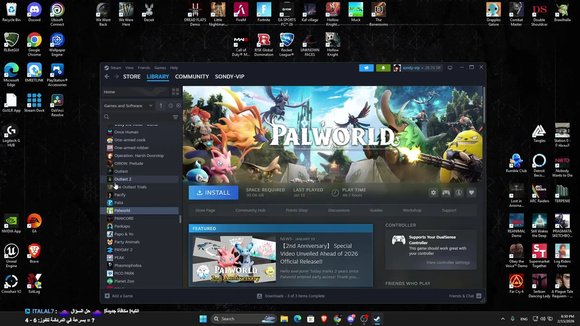Show Palworld game info icon
This screenshot has width=580, height=326.
point(459,193)
